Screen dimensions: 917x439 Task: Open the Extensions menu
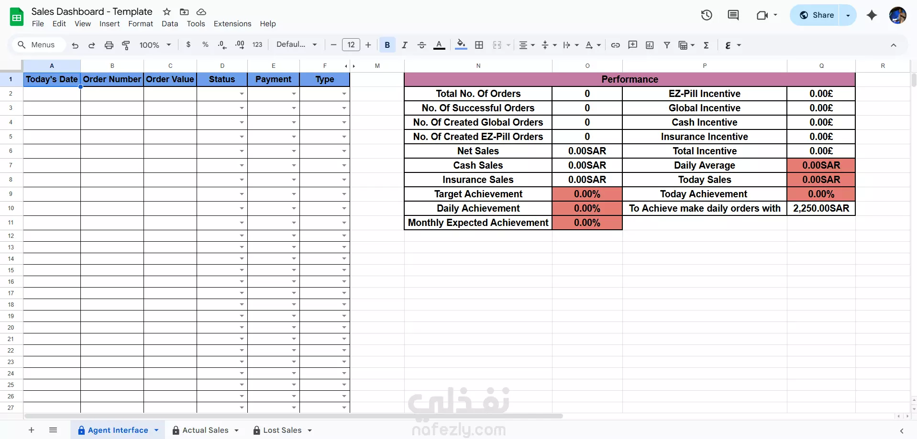point(232,24)
